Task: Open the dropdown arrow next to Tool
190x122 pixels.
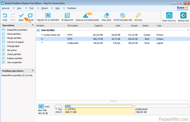Action: [38, 8]
